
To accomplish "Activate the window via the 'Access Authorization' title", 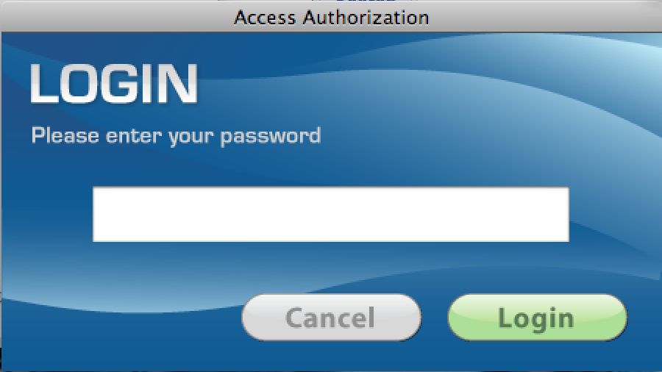I will 332,18.
